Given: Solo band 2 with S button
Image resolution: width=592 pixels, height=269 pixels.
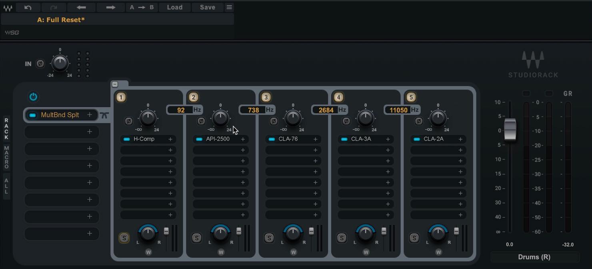Looking at the screenshot, I should (196, 238).
